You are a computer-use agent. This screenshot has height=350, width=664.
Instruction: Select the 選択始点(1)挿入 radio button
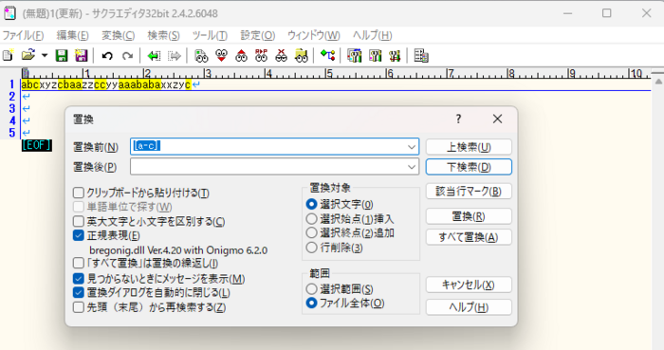coord(311,219)
